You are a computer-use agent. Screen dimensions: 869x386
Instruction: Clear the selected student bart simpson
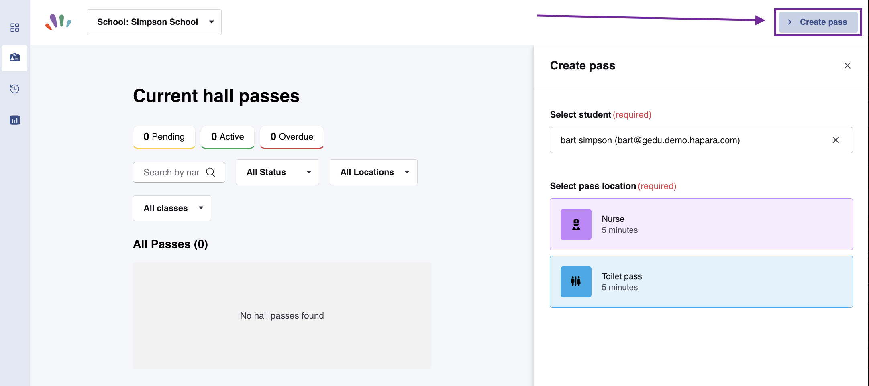click(836, 140)
